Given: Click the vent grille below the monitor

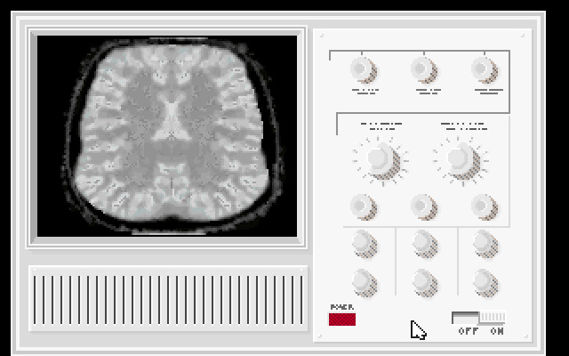Looking at the screenshot, I should 167,299.
